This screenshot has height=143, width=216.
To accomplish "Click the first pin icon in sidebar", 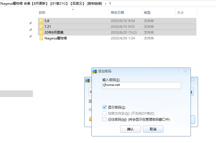I will point(31,23).
